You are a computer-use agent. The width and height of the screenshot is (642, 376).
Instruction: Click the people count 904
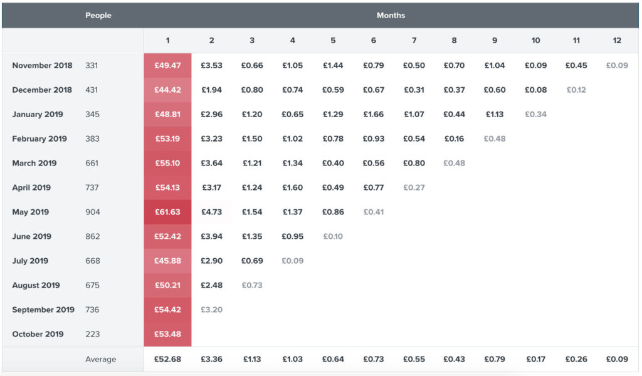pyautogui.click(x=93, y=212)
